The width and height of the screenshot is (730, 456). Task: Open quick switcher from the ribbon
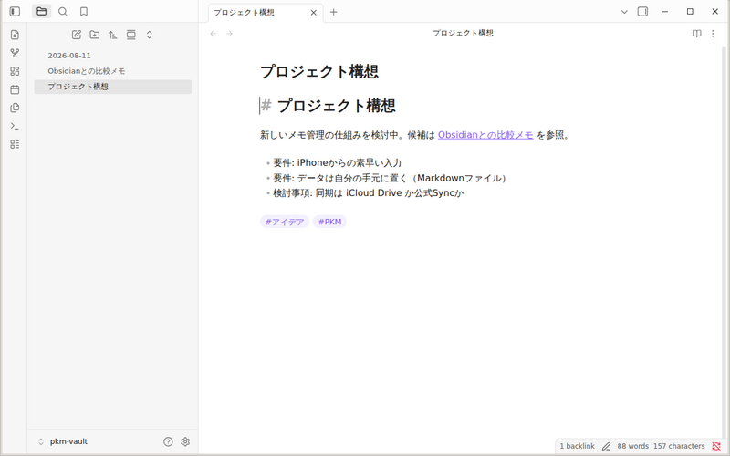click(x=15, y=35)
